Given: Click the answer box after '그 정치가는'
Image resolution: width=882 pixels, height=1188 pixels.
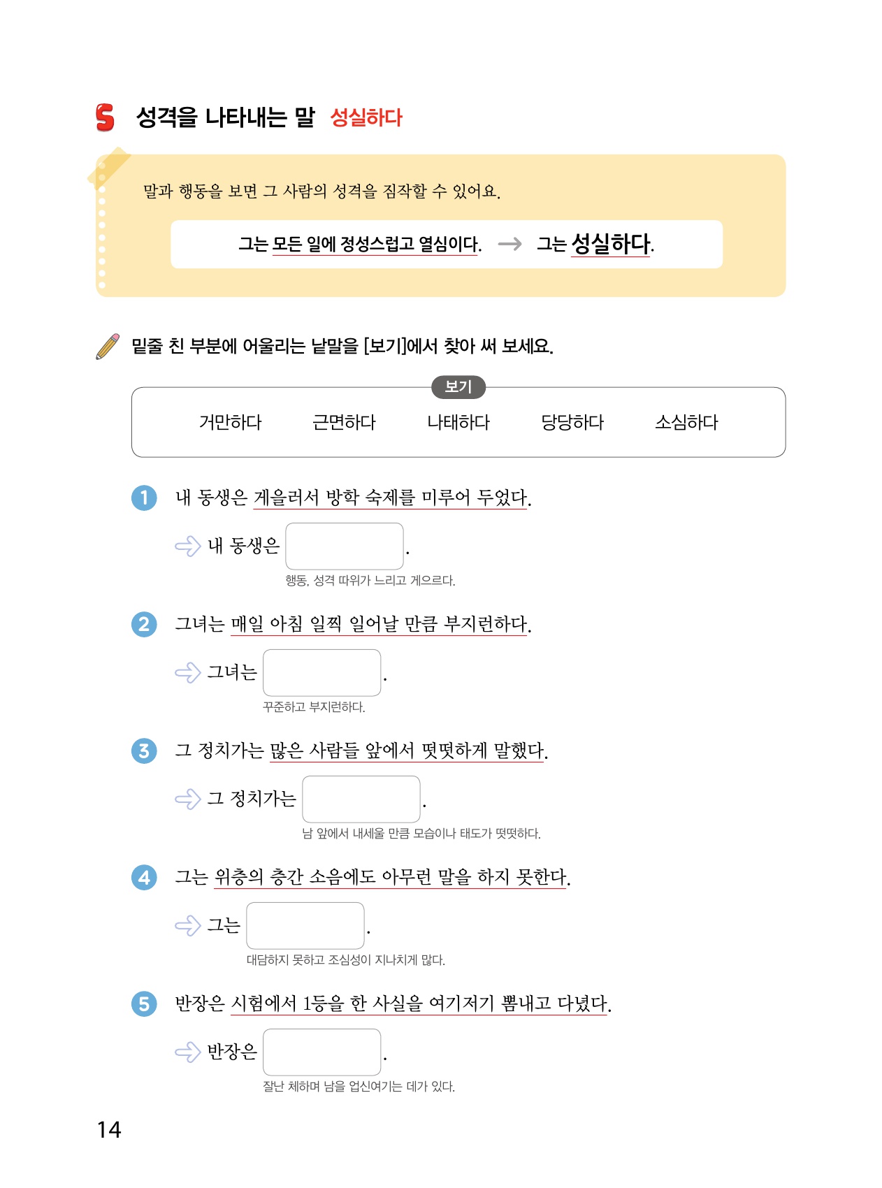Looking at the screenshot, I should [361, 799].
